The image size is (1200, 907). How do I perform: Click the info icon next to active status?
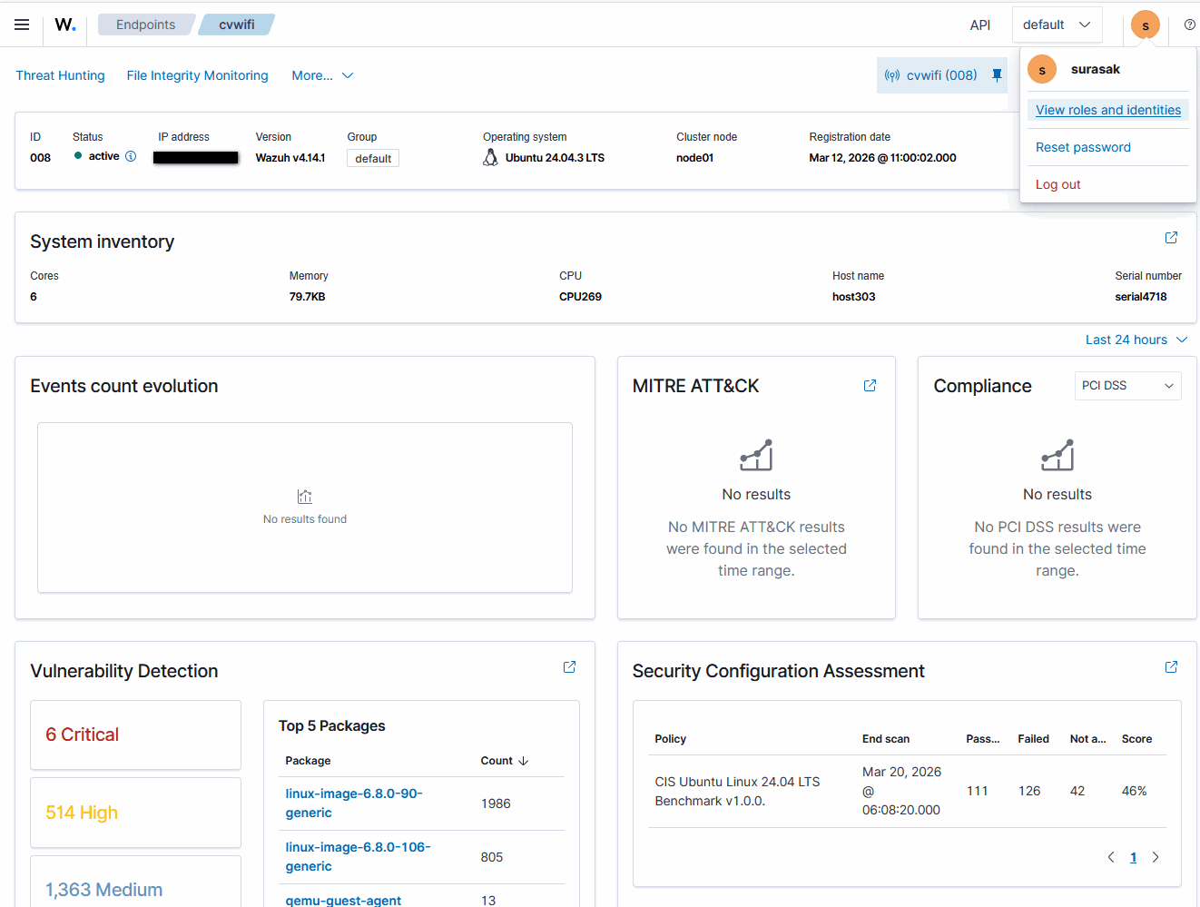pyautogui.click(x=131, y=156)
